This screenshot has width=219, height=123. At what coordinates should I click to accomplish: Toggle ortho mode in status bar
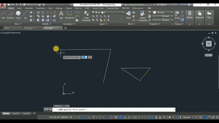[x=90, y=117]
